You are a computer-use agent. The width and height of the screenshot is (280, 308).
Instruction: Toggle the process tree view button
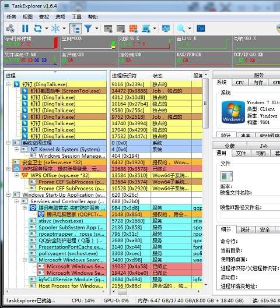coord(76,29)
